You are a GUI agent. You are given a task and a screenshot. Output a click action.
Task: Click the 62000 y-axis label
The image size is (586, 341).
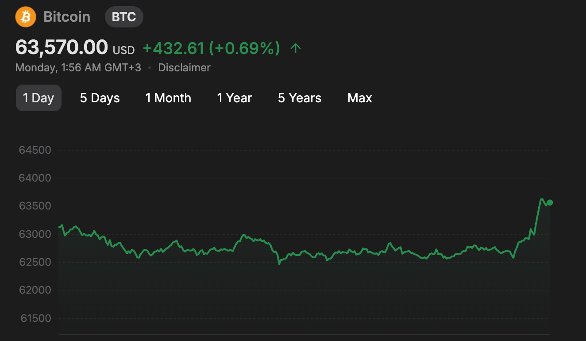coord(35,290)
